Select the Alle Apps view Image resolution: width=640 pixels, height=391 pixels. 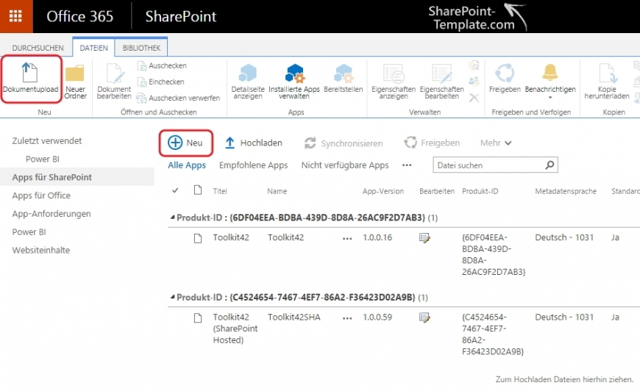pos(187,165)
